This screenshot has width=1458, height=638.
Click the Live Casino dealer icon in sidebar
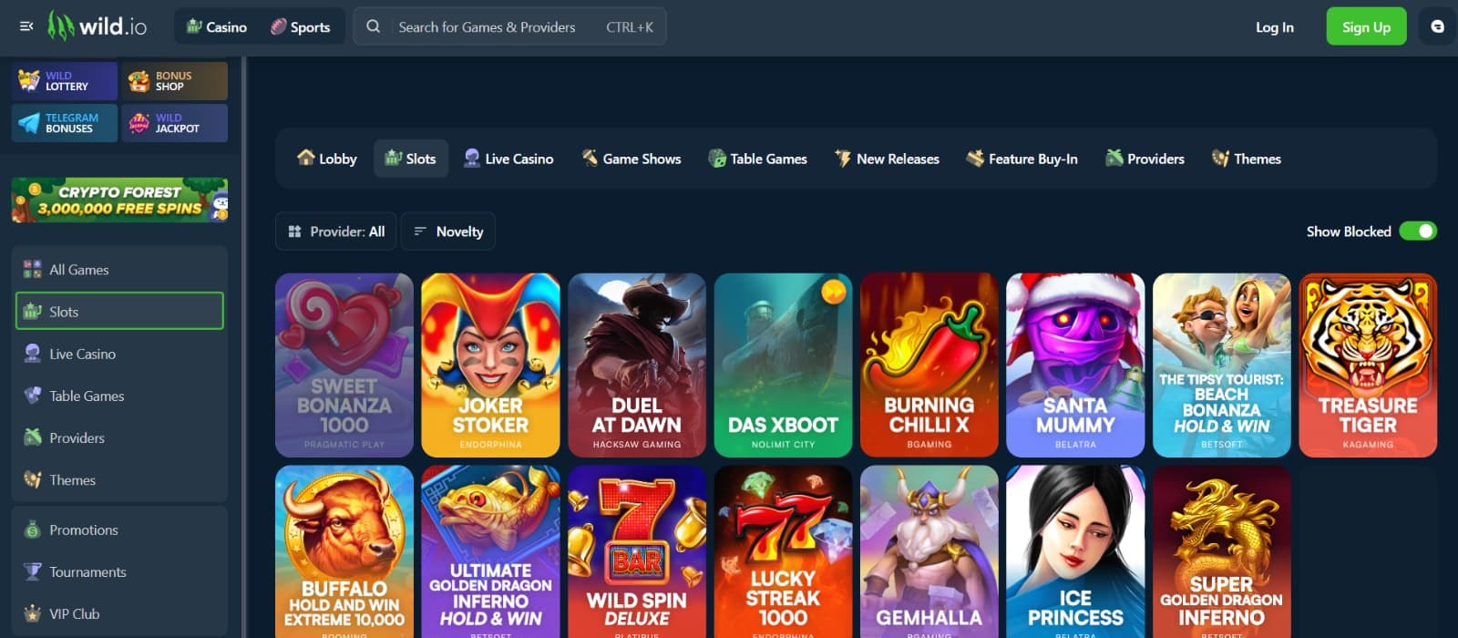(33, 353)
